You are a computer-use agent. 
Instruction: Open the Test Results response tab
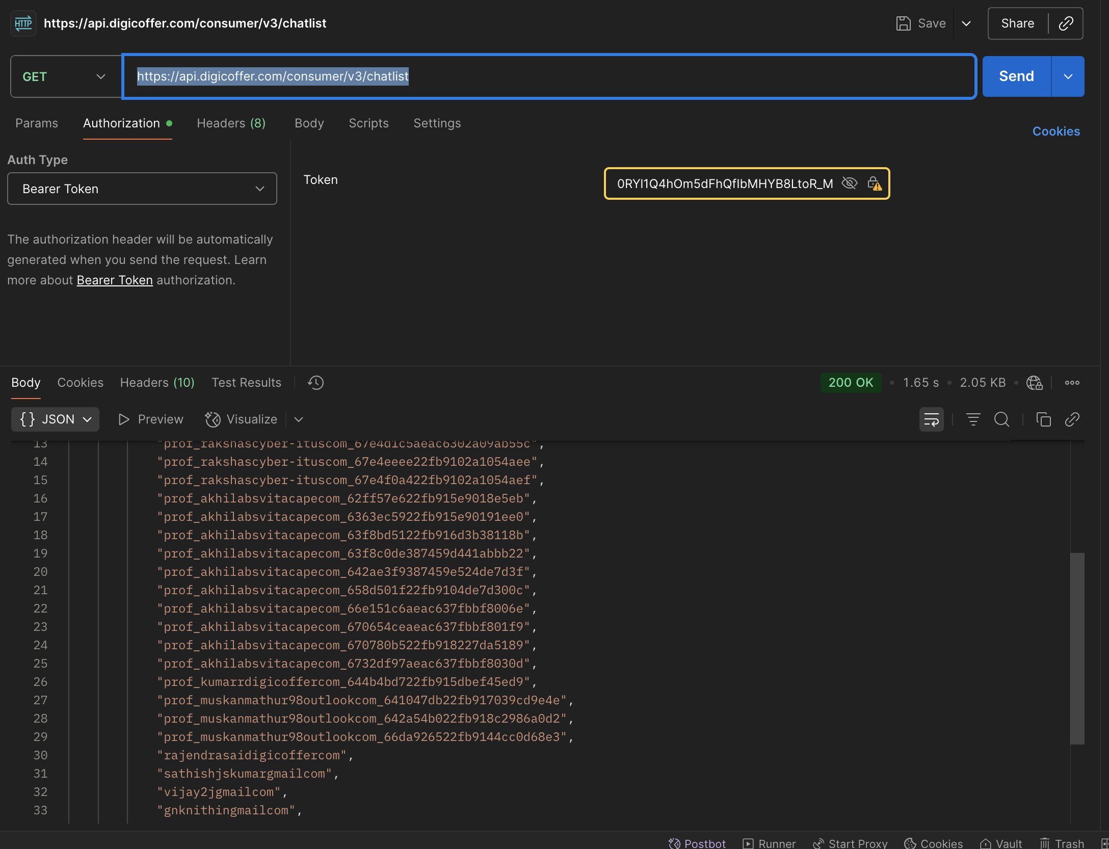[x=246, y=383]
